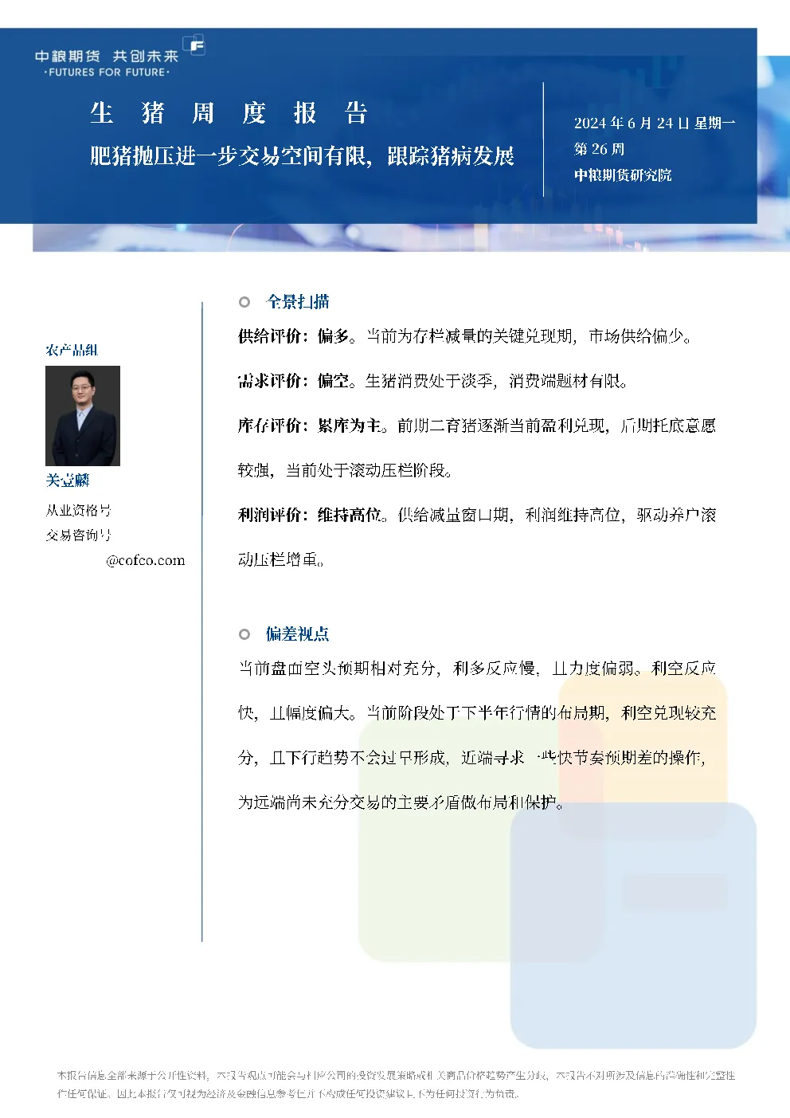The height and width of the screenshot is (1118, 790).
Task: Click the bullet circle before 全景扫描
Action: [244, 302]
